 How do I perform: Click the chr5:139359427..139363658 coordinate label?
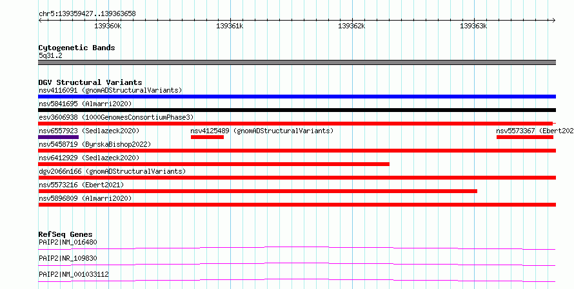click(87, 14)
